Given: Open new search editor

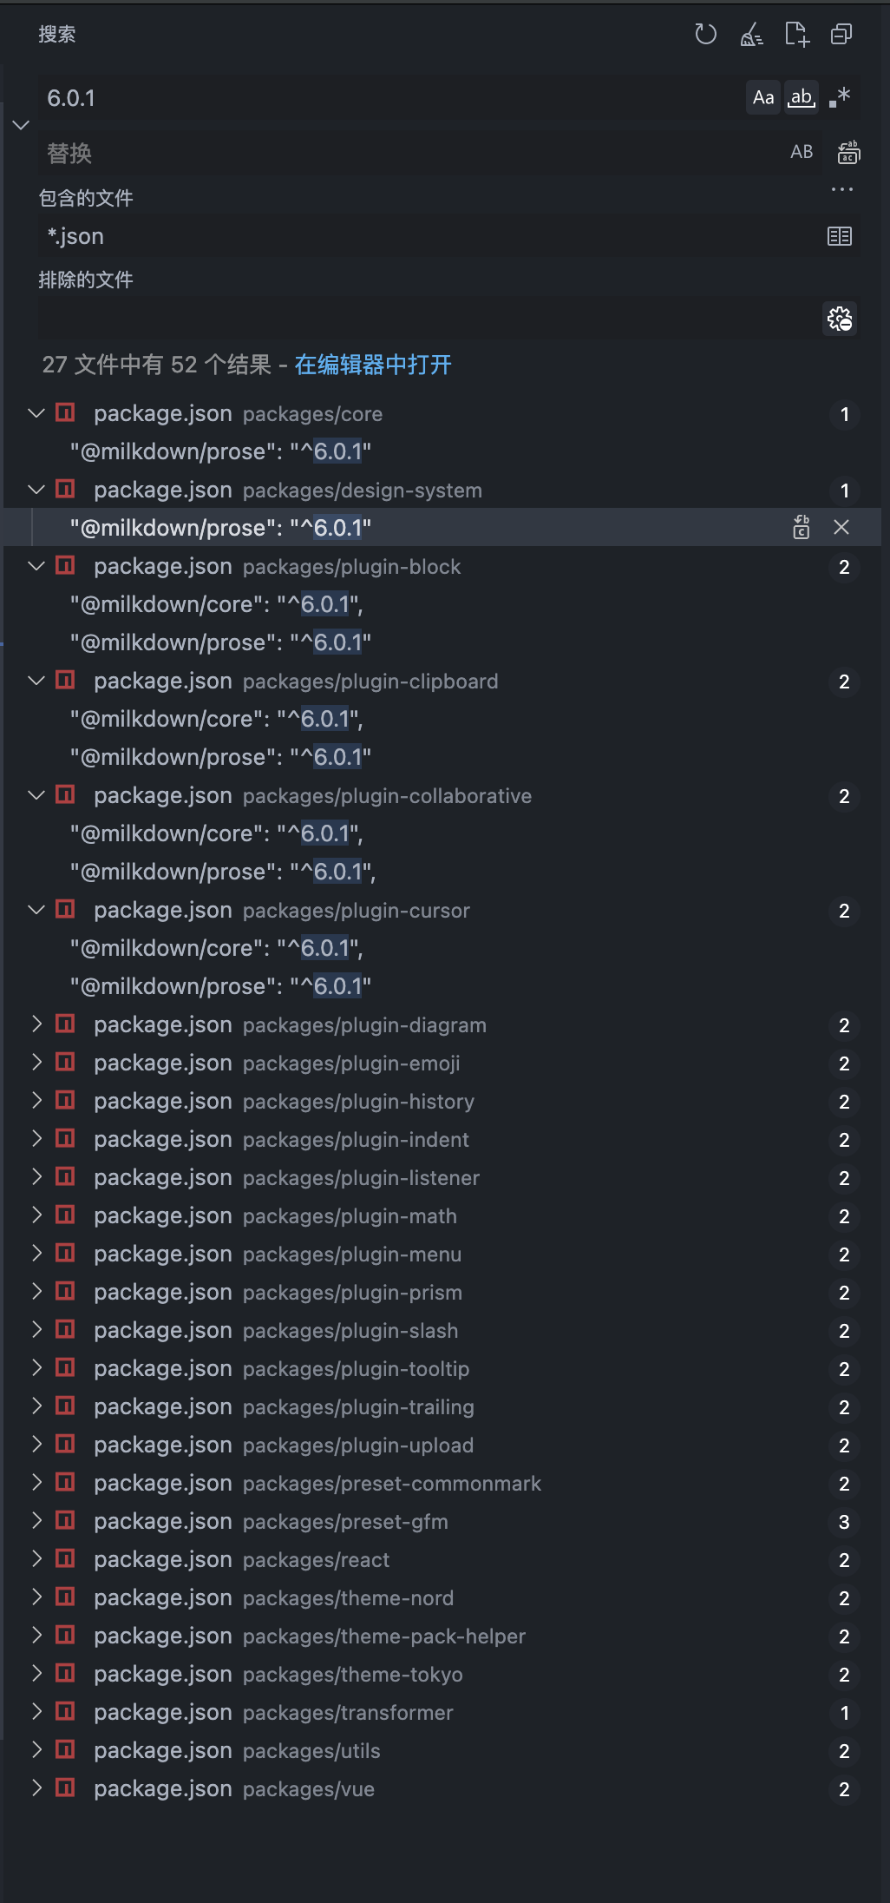Looking at the screenshot, I should point(796,35).
